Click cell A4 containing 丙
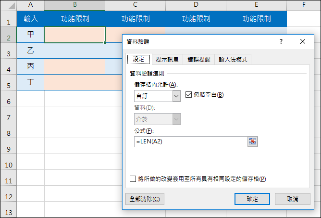The height and width of the screenshot is (218, 321). point(30,66)
